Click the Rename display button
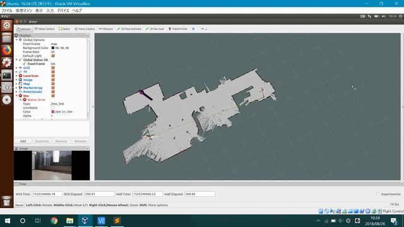Image resolution: width=404 pixels, height=227 pixels. coord(80,141)
